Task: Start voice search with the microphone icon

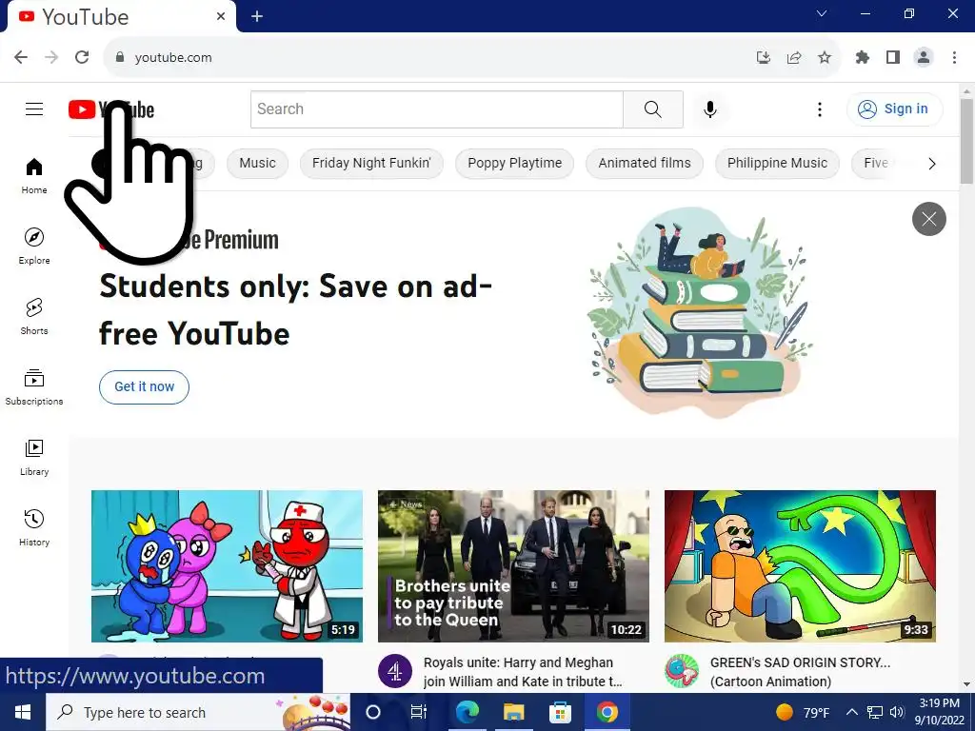Action: [710, 109]
